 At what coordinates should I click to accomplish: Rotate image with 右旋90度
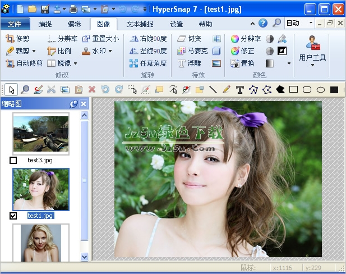148,39
